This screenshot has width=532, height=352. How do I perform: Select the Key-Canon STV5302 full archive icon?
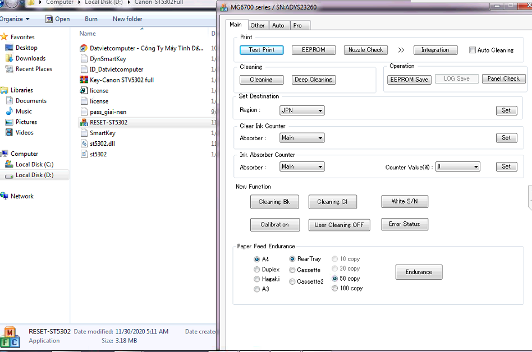pyautogui.click(x=84, y=80)
